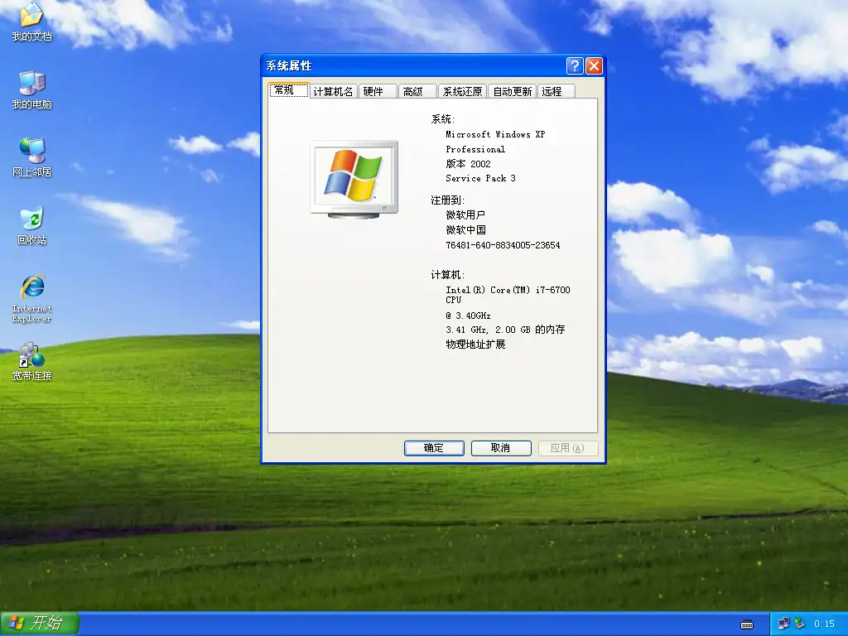The height and width of the screenshot is (636, 848).
Task: Click the product ID 76481-640-8834005-23654
Action: pos(503,245)
